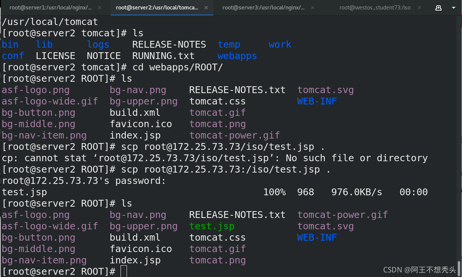The height and width of the screenshot is (277, 462).
Task: Click 'index.jsp' in the first ROOT listing
Action: coord(135,135)
